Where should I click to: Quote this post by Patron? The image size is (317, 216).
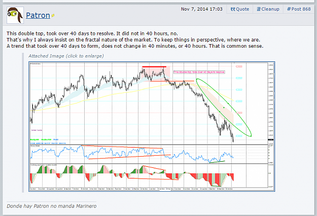pos(240,9)
